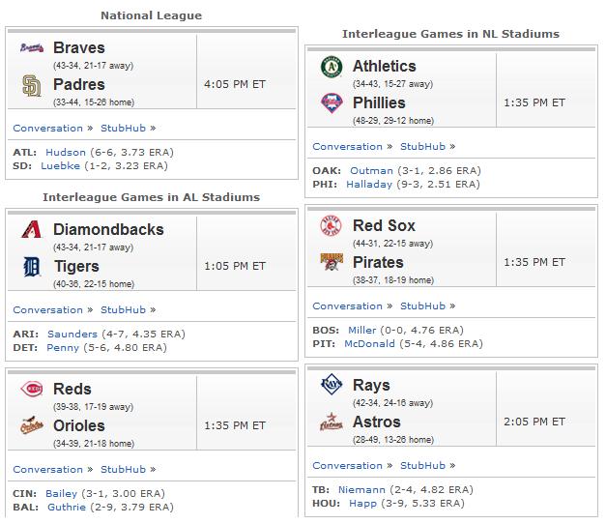Open pitcher Hudson's player link
This screenshot has width=606, height=524.
66,152
